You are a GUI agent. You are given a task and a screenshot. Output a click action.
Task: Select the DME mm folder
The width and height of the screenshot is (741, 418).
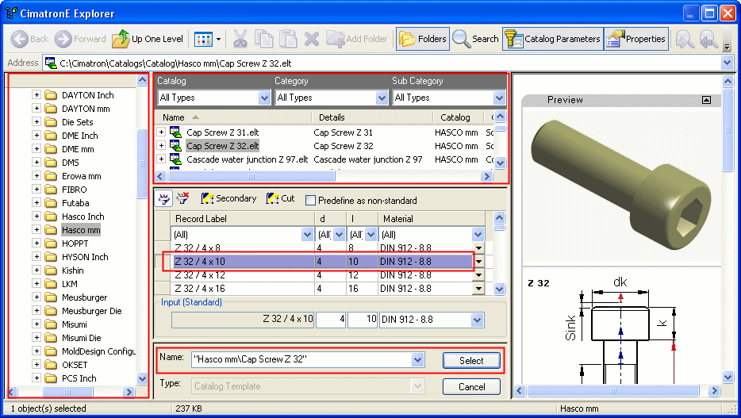pos(78,149)
